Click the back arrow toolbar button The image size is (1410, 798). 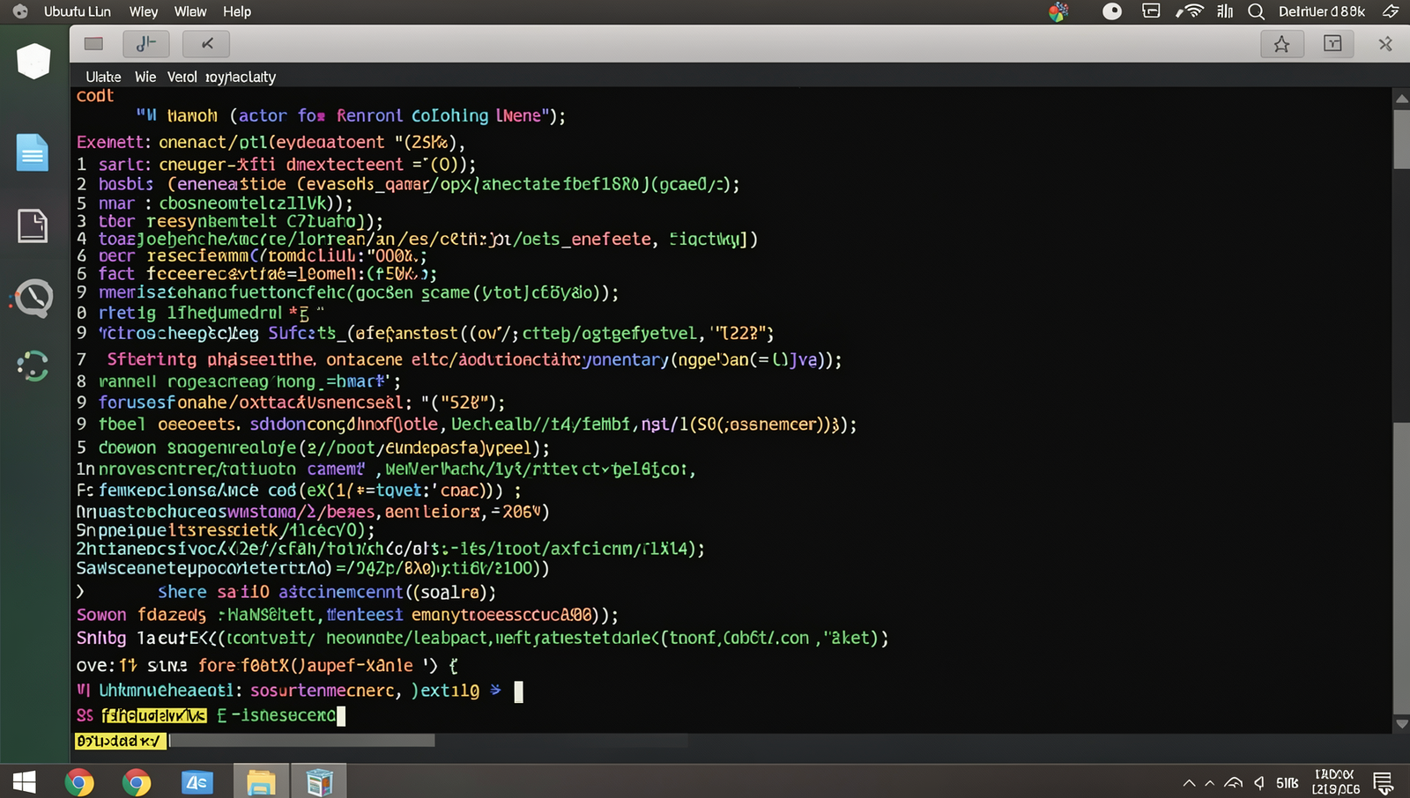(206, 44)
